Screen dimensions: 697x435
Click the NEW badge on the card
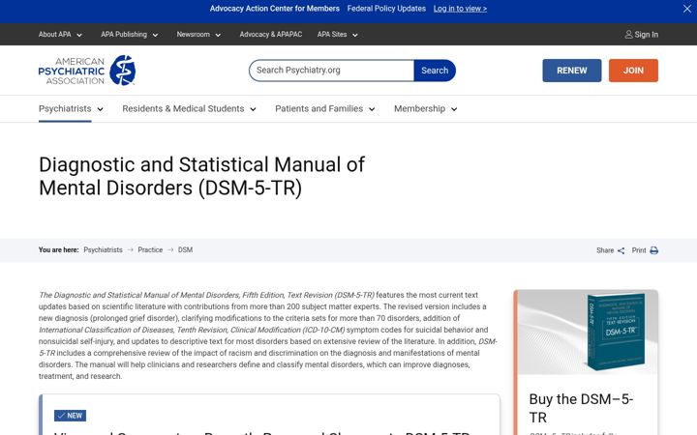tap(71, 416)
